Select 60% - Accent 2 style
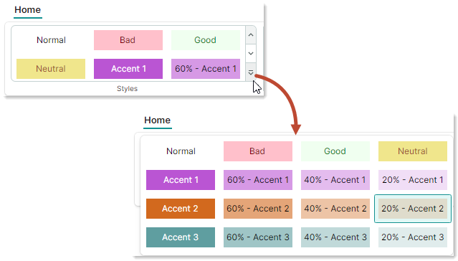This screenshot has width=458, height=261. point(257,209)
